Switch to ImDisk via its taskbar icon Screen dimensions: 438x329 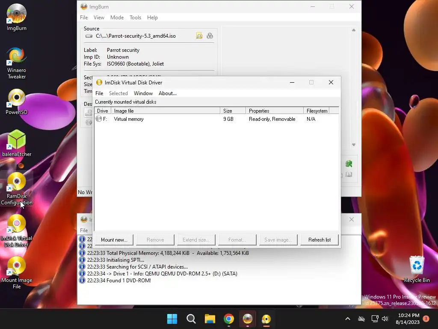coord(266,319)
